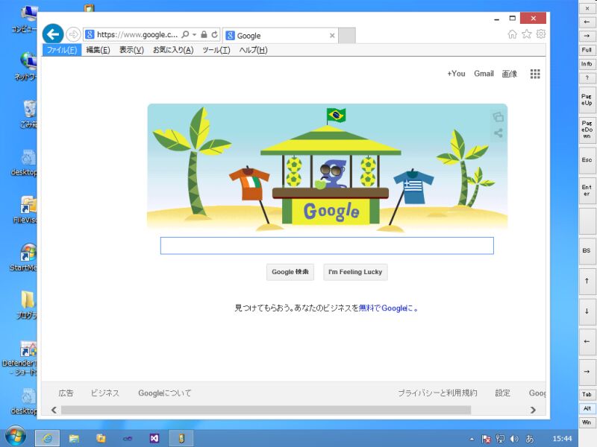Screen dimensions: 597x447
Task: Open Favorites with the star icon
Action: click(x=527, y=34)
